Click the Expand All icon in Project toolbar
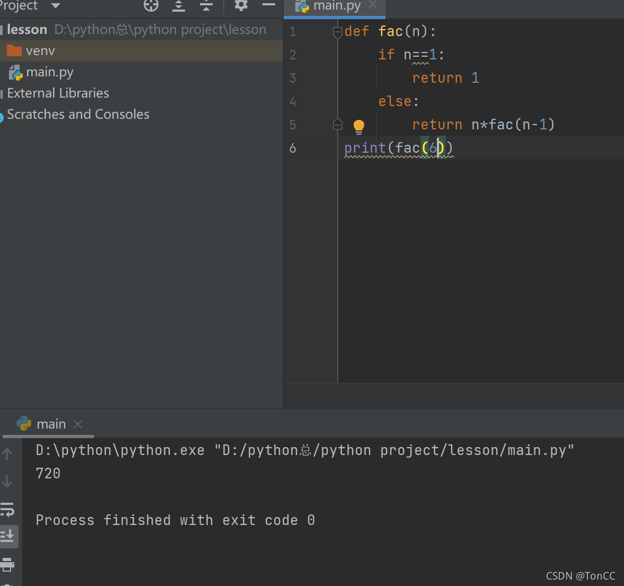 click(179, 6)
